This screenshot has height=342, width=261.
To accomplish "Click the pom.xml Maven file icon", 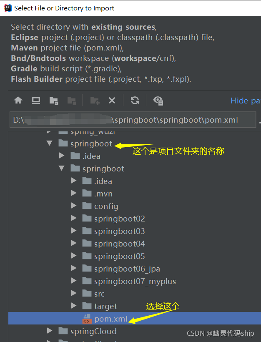I will (x=87, y=319).
